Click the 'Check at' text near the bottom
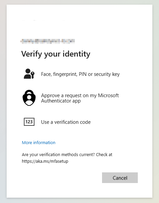This screenshot has width=159, height=203. coord(104,154)
